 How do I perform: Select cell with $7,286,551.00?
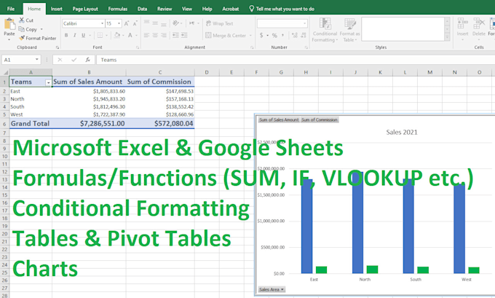[89, 124]
